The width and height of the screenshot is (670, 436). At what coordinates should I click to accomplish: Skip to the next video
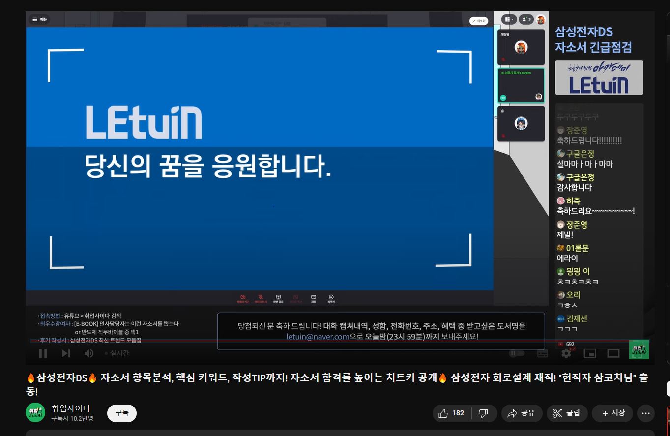[x=66, y=353]
